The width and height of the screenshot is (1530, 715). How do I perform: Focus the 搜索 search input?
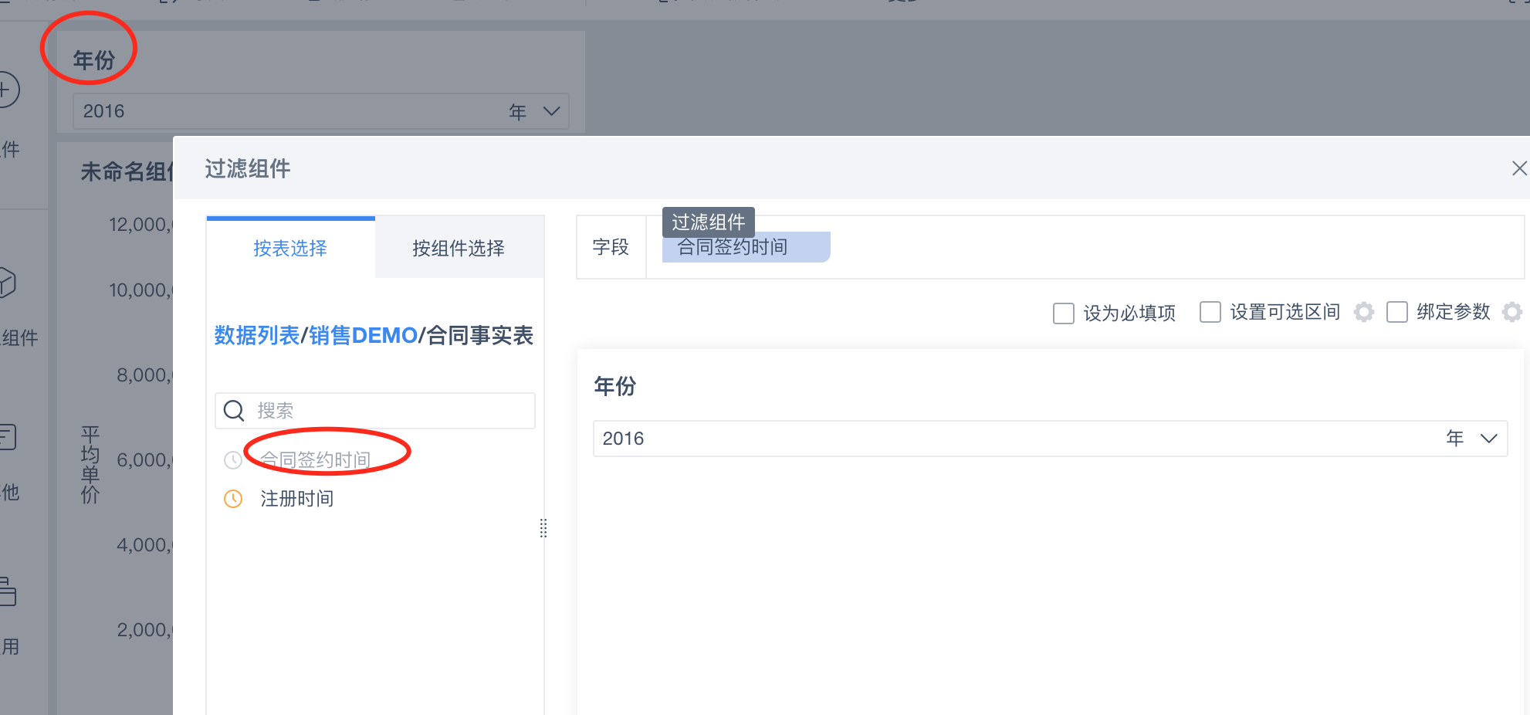point(375,411)
